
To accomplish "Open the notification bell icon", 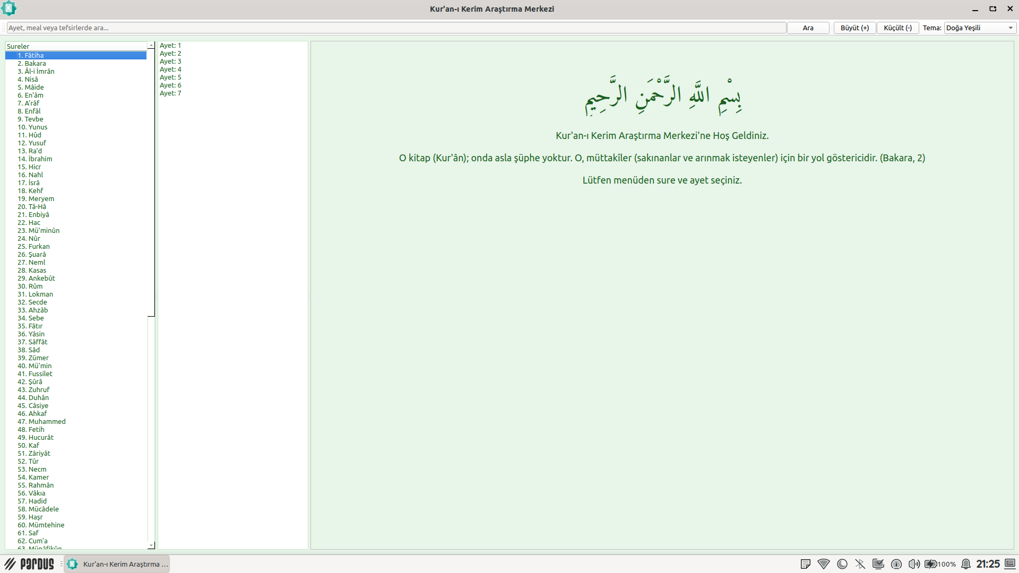I will click(966, 564).
